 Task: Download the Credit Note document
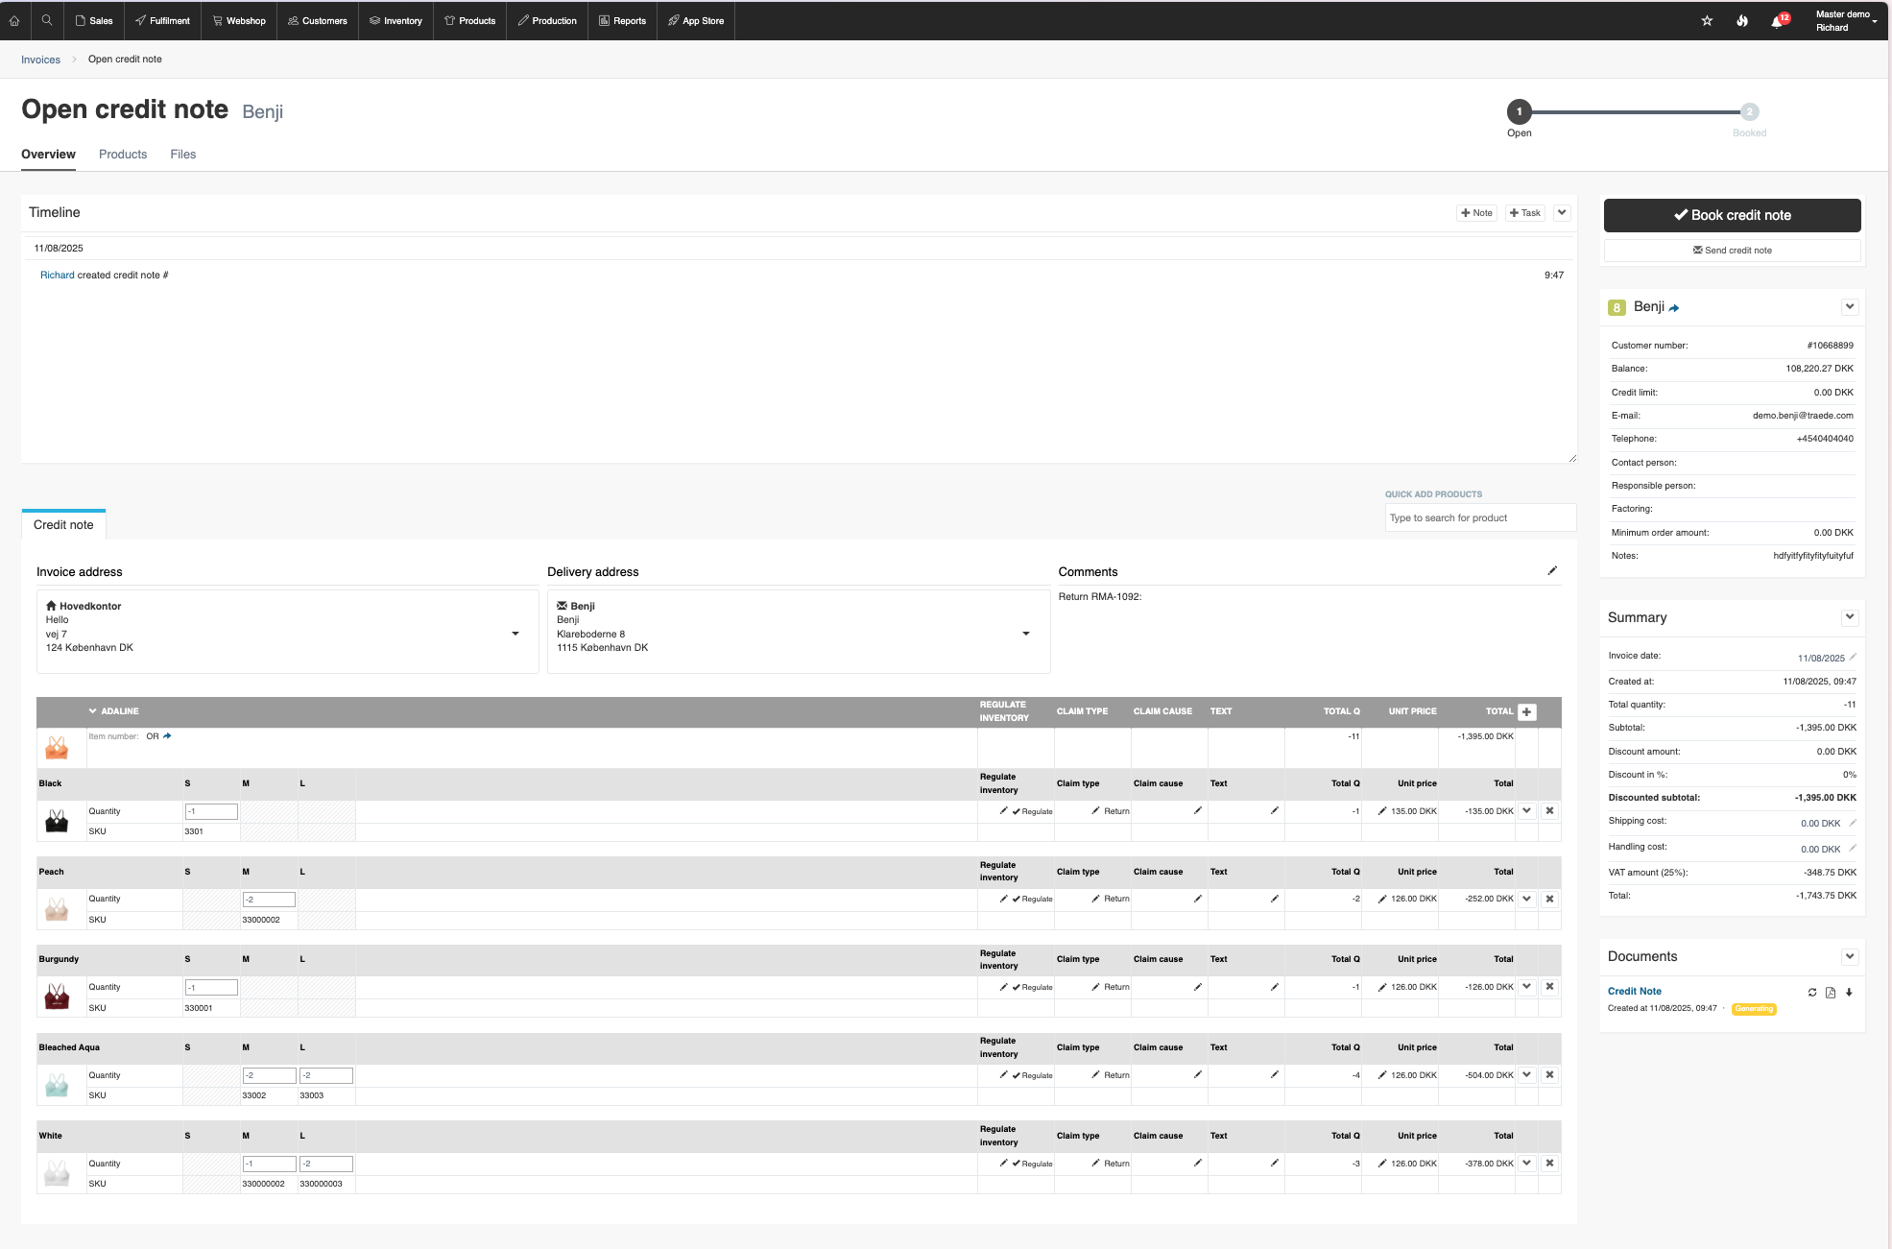(1849, 993)
